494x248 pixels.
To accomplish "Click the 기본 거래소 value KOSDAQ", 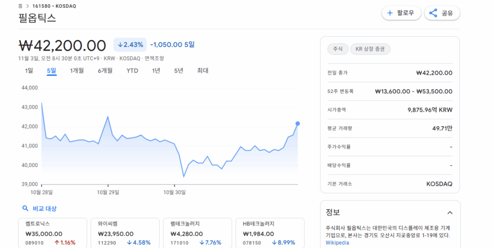I will [x=439, y=184].
